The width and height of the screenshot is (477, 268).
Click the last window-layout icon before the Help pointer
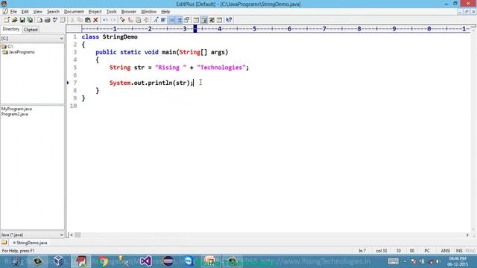pos(219,20)
